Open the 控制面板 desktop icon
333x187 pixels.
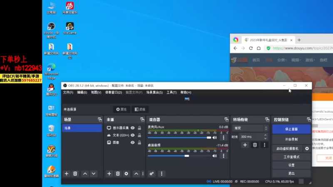(51, 110)
